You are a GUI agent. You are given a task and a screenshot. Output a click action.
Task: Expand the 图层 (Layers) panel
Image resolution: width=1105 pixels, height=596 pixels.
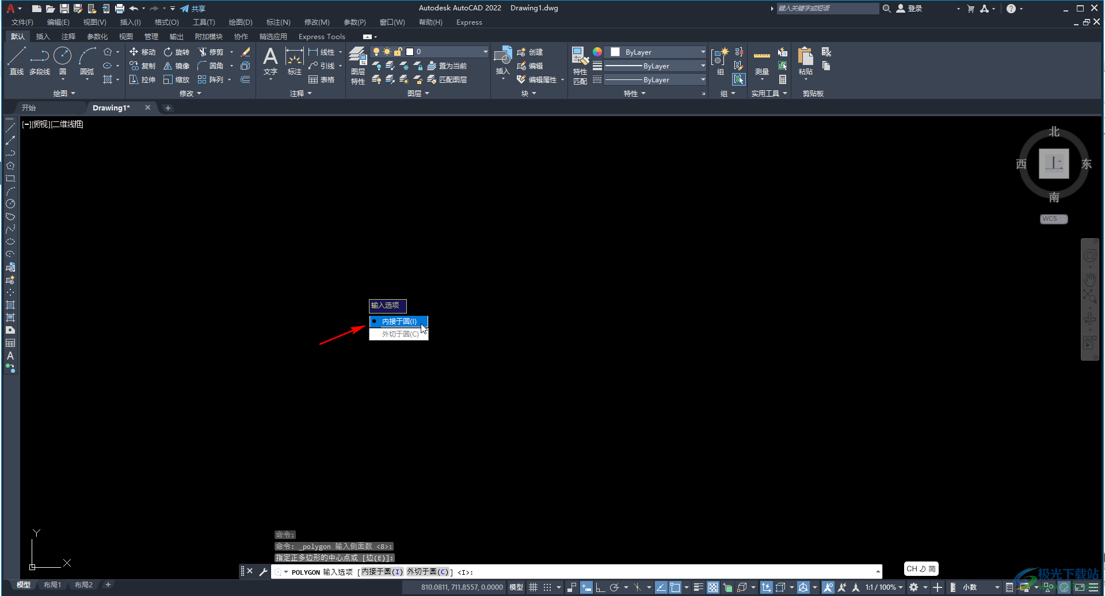point(418,93)
